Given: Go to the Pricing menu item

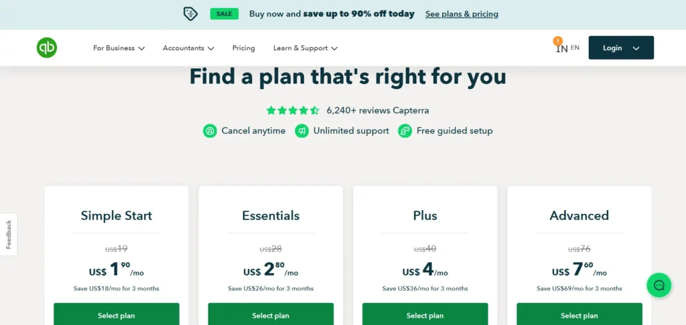Looking at the screenshot, I should (244, 48).
